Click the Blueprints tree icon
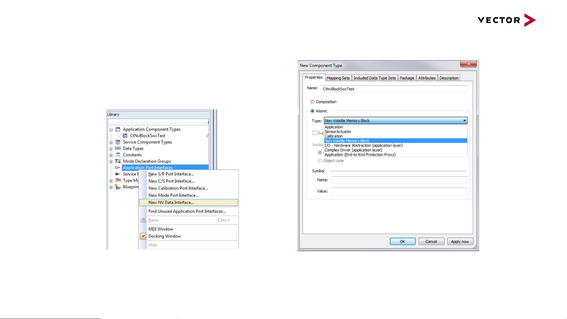 click(118, 187)
